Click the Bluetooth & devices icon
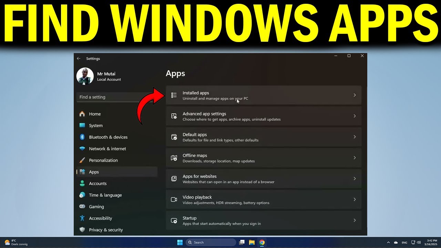The image size is (441, 248). coord(82,137)
